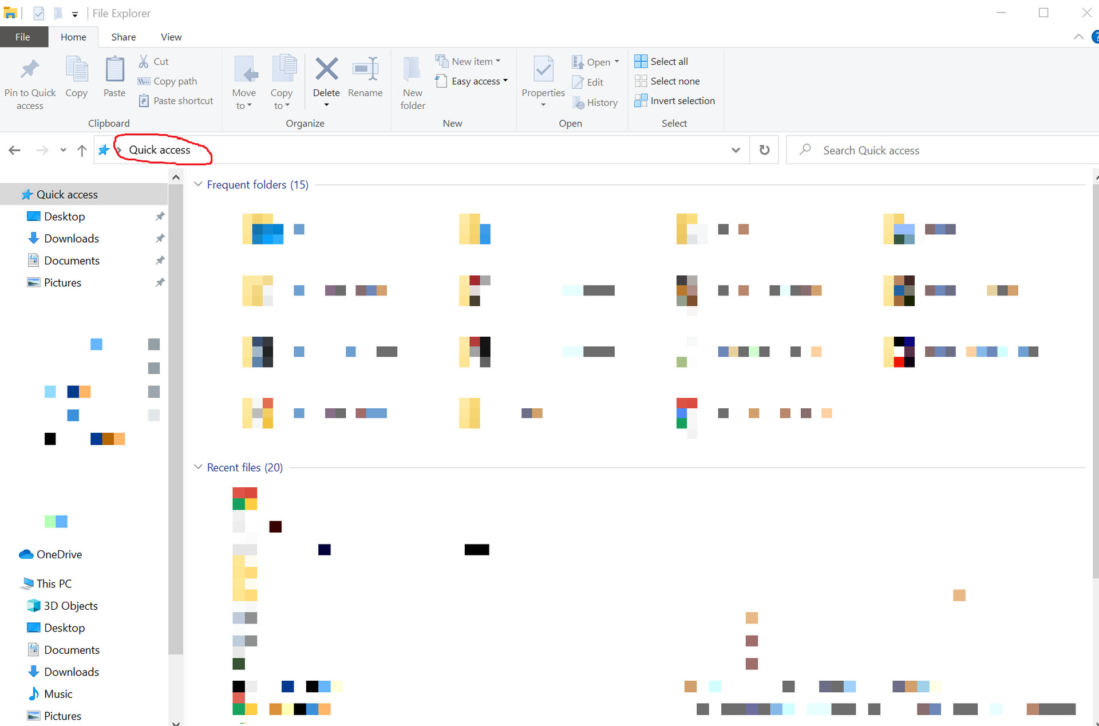This screenshot has width=1099, height=726.
Task: Click the Rename icon in Organize group
Action: tap(365, 70)
